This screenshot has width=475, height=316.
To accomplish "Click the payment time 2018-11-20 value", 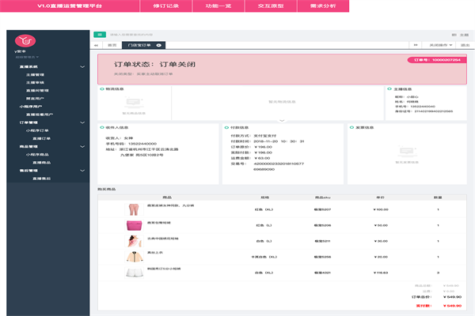I will [x=279, y=141].
